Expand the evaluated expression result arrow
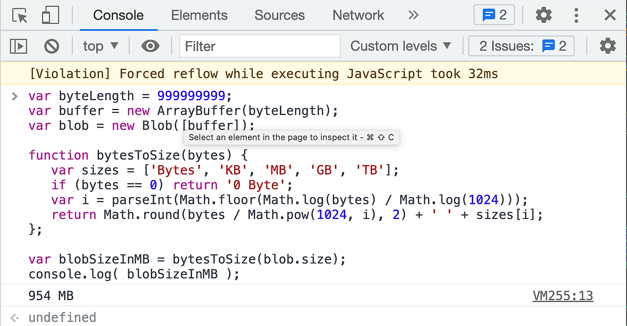The height and width of the screenshot is (326, 627). click(14, 317)
